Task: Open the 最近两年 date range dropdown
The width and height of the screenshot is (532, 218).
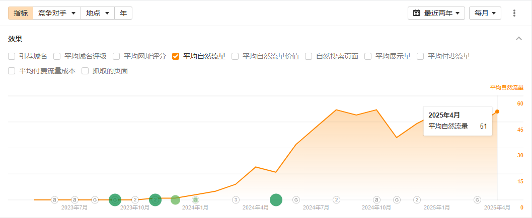Action: 436,13
